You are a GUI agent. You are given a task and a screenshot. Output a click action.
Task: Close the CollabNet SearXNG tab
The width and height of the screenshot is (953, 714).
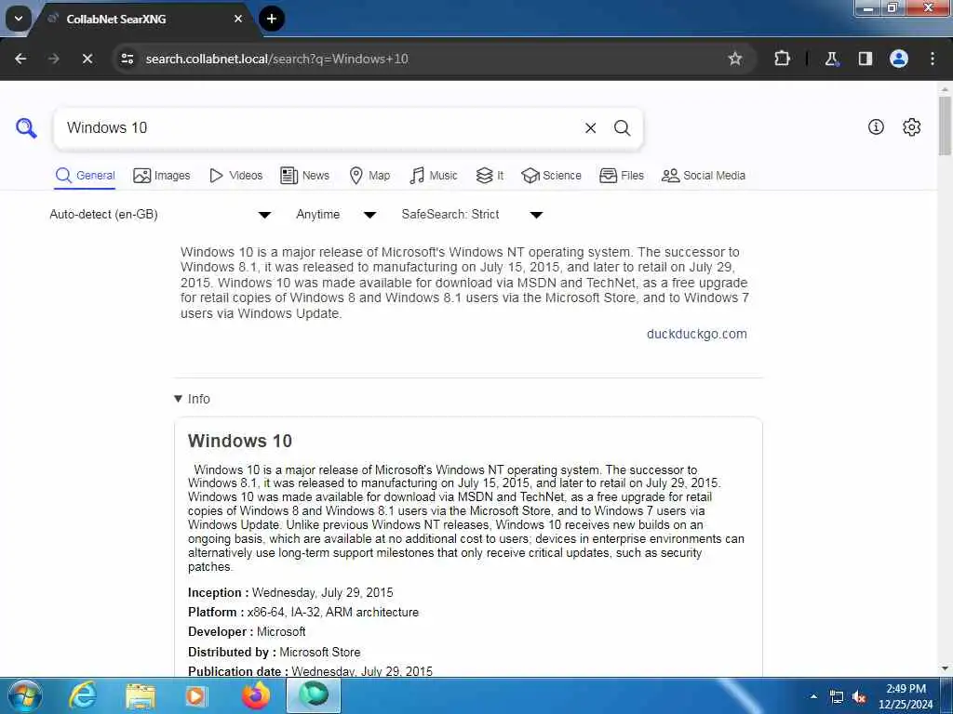238,19
